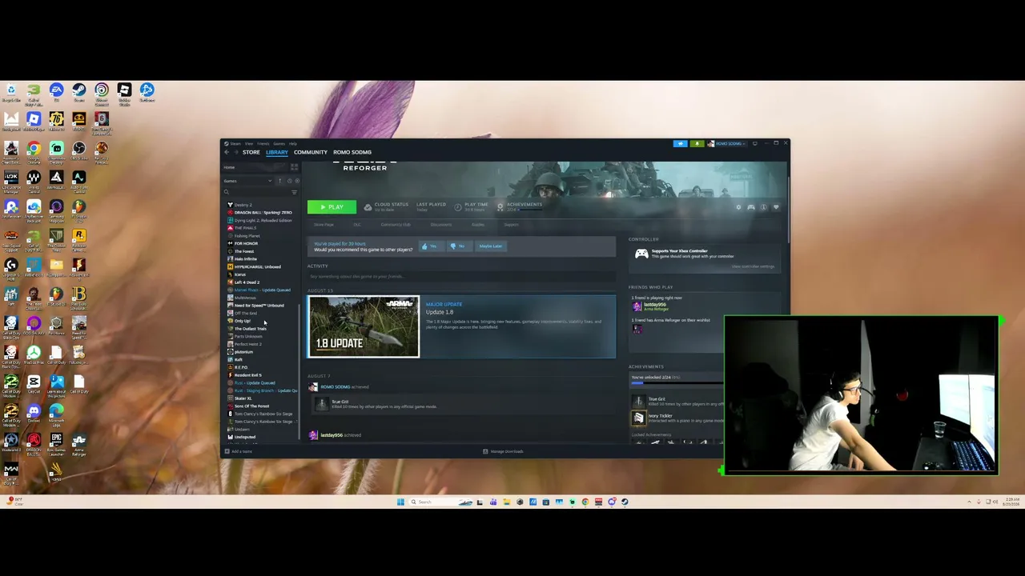Click Add a Game label

(242, 451)
